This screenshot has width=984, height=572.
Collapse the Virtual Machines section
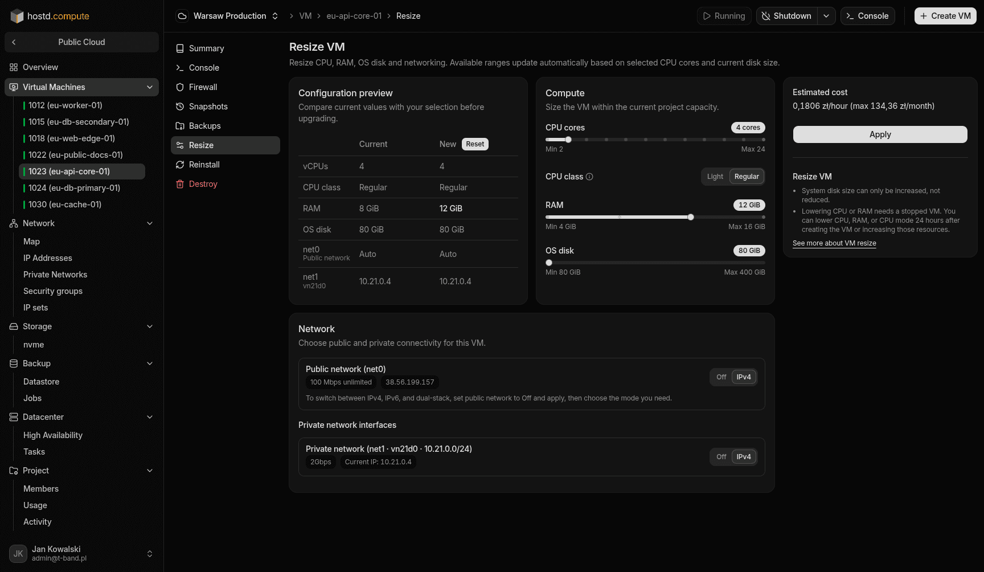click(x=150, y=87)
